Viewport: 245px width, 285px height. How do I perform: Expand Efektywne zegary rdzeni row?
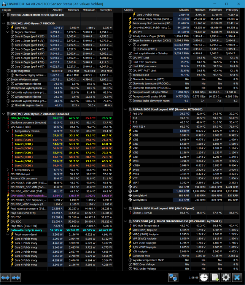point(8,75)
